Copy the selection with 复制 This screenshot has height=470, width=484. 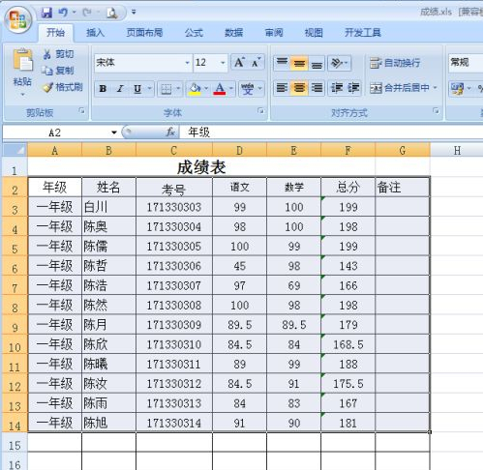click(58, 71)
